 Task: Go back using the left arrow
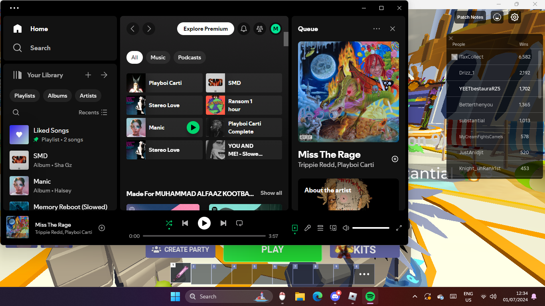[133, 29]
